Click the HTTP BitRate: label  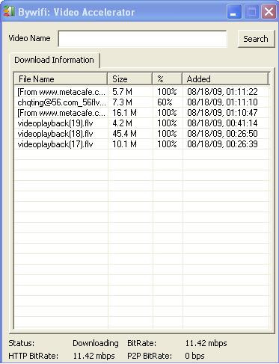pos(33,356)
